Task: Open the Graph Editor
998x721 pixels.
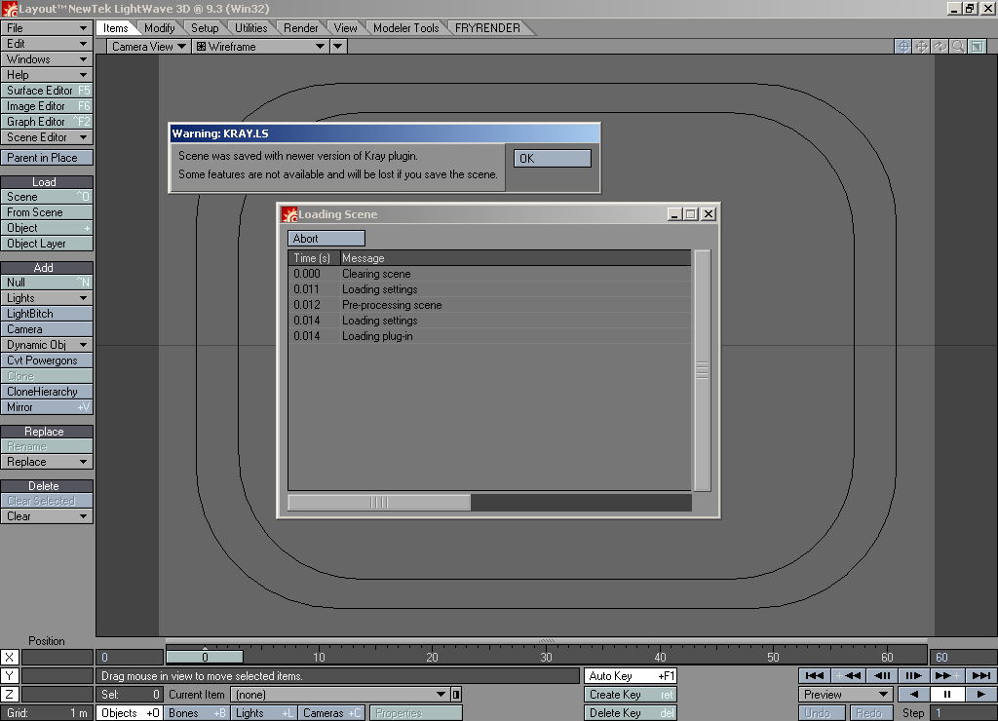Action: [x=47, y=122]
